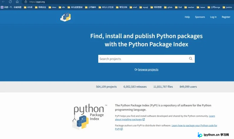
Task: Open the Baidu bookmark in bookmarks bar
Action: pos(11,7)
